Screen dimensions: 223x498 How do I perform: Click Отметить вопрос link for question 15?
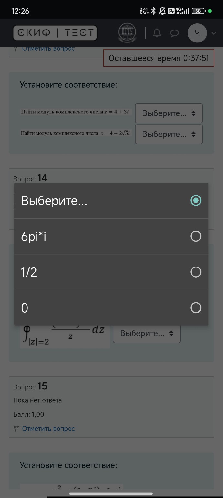coord(48,428)
